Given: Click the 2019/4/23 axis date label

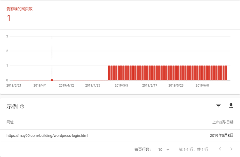Looking at the screenshot, I should coord(93,85).
